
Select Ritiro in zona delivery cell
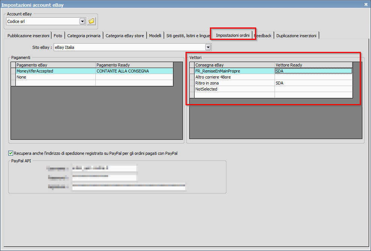[x=234, y=83]
